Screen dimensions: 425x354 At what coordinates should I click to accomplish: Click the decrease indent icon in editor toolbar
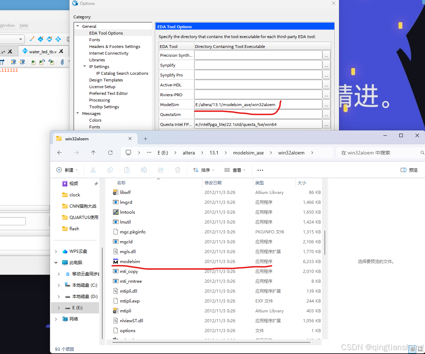22,62
